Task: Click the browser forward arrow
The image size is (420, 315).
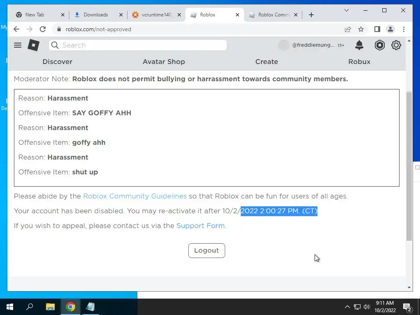Action: [x=30, y=29]
